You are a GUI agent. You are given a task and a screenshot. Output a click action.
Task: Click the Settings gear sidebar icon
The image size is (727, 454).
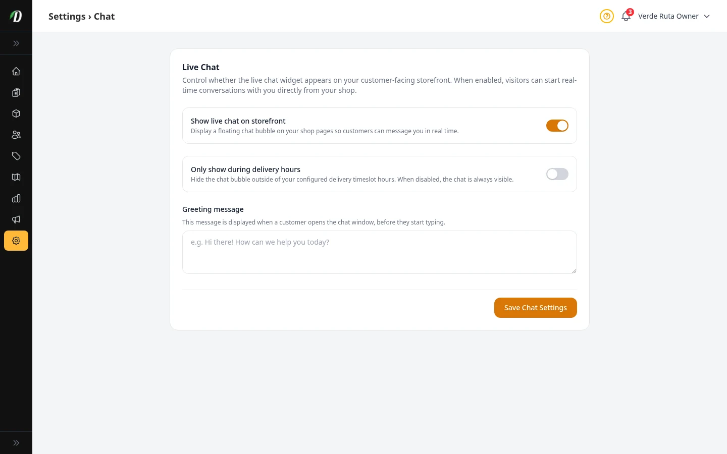tap(16, 241)
